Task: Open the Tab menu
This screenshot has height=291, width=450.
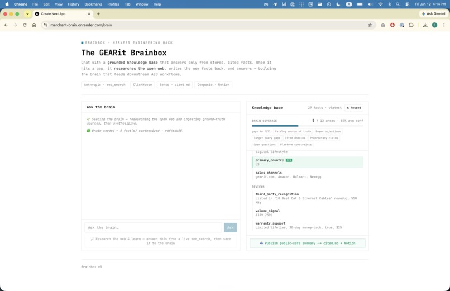Action: 127,4
